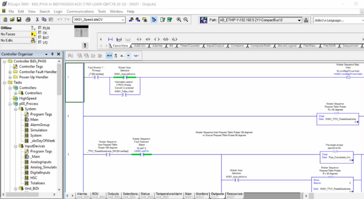
Task: Save the project with the floppy disk icon
Action: point(19,20)
